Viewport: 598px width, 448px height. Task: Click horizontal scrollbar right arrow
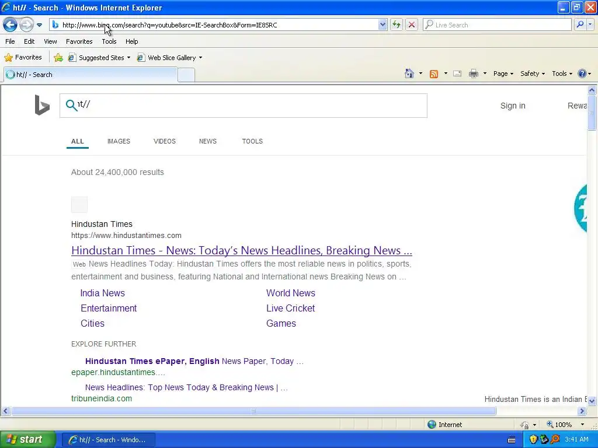pyautogui.click(x=582, y=411)
